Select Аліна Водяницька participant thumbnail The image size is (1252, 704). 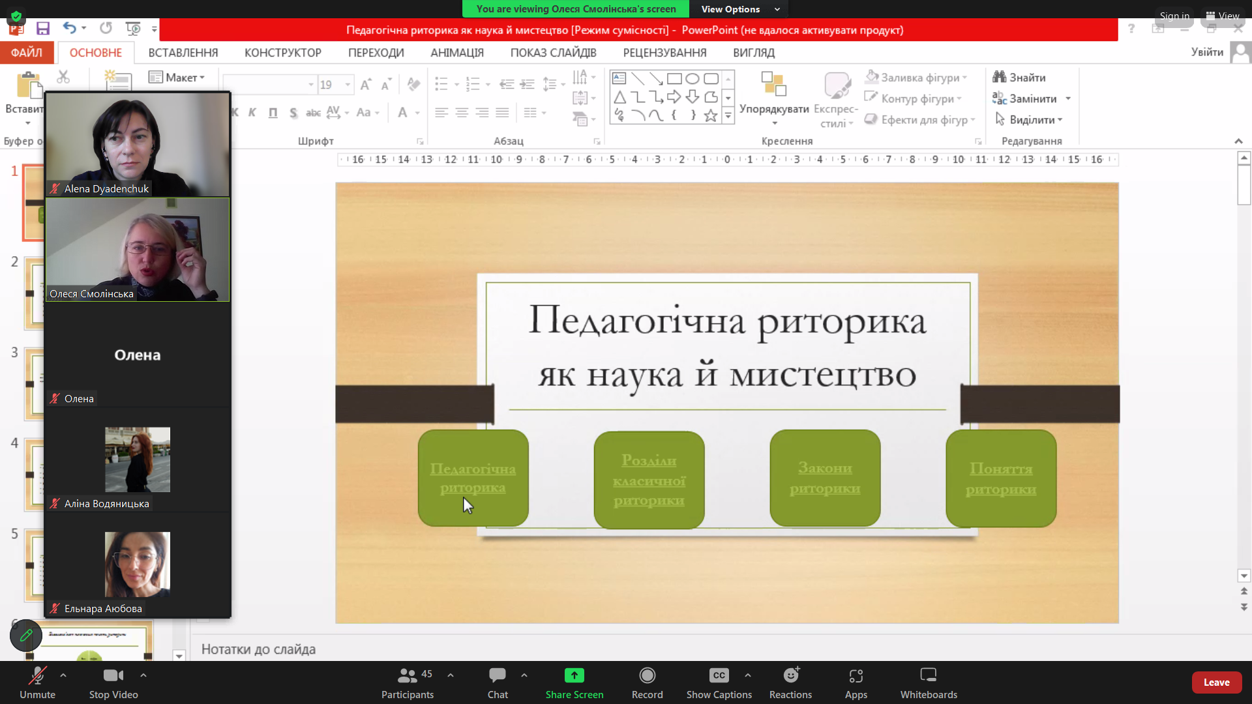click(138, 460)
